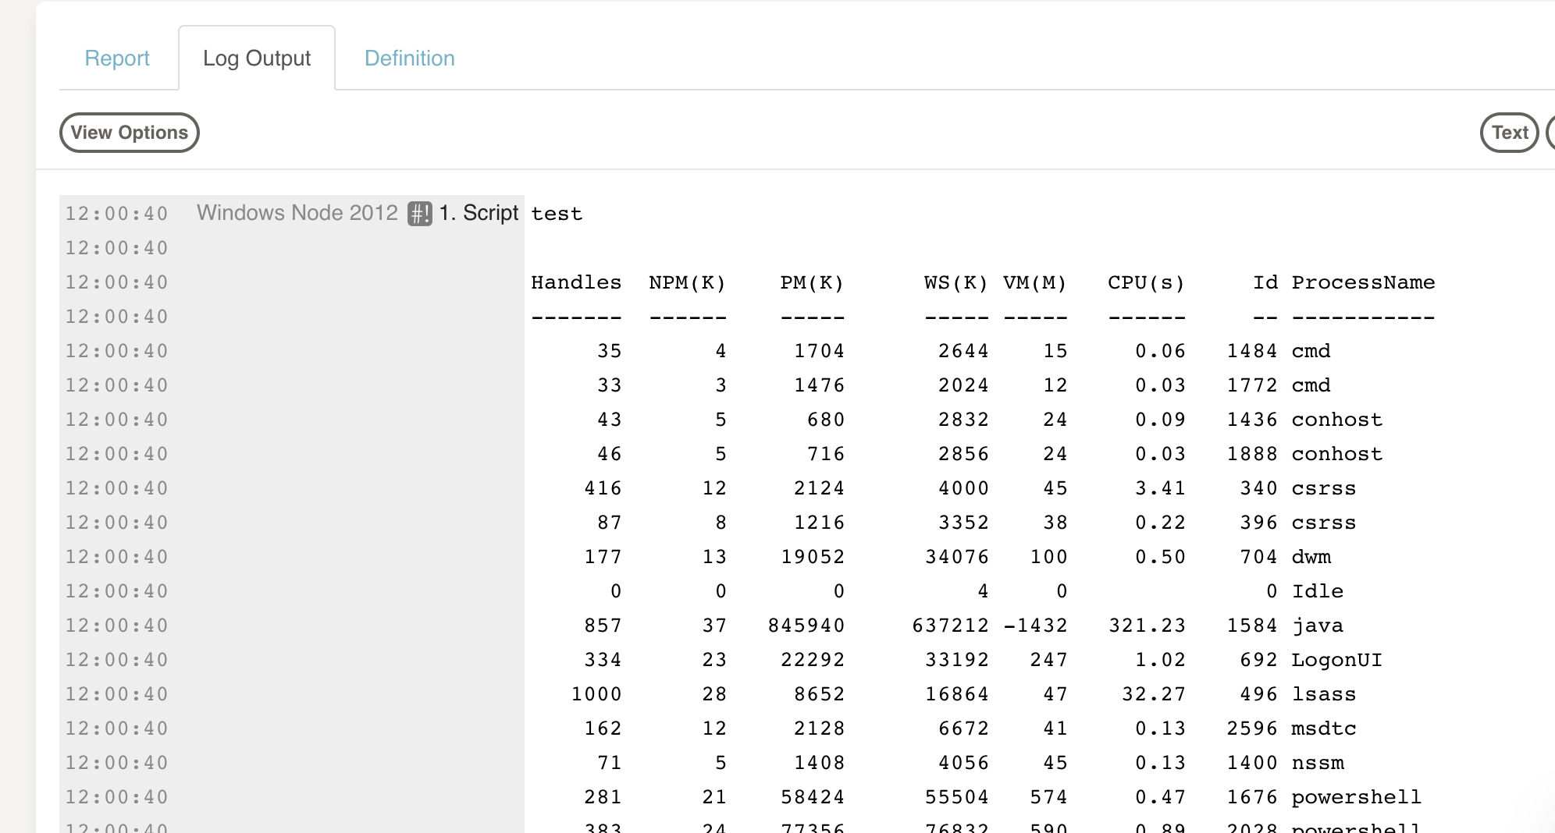Click the gray log gutter column

pos(312,468)
